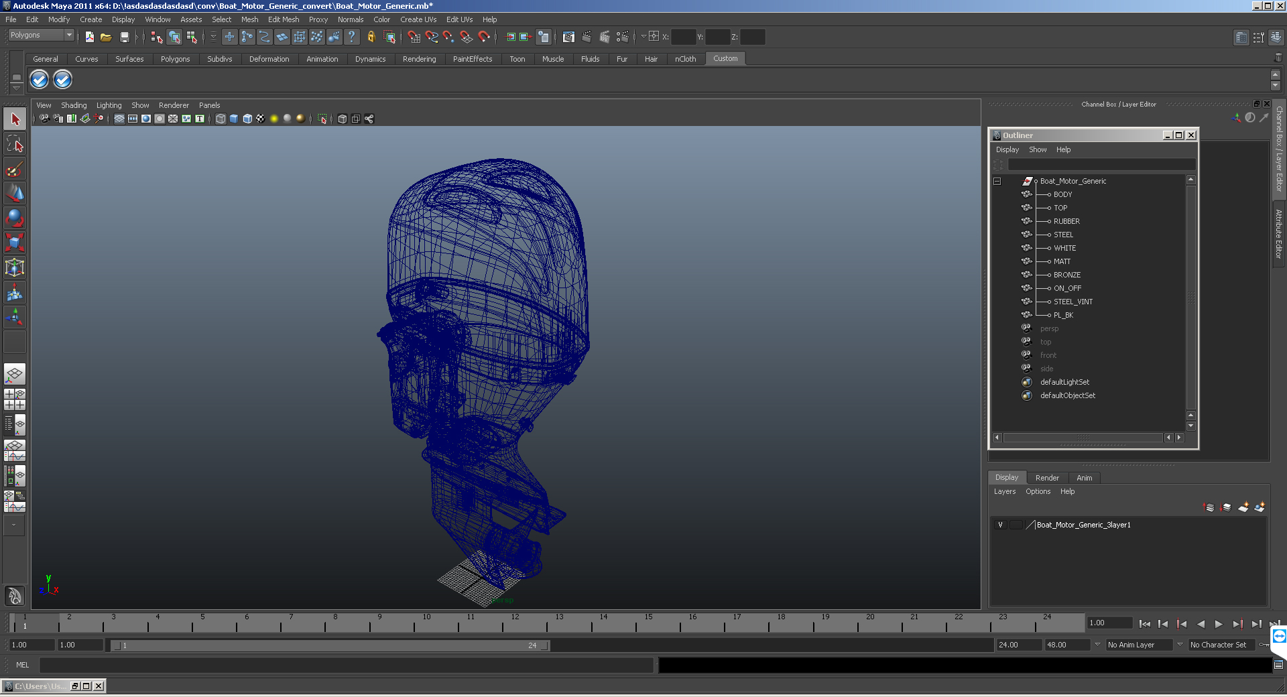Open the viewport Shading menu
Image resolution: width=1287 pixels, height=697 pixels.
[x=74, y=105]
